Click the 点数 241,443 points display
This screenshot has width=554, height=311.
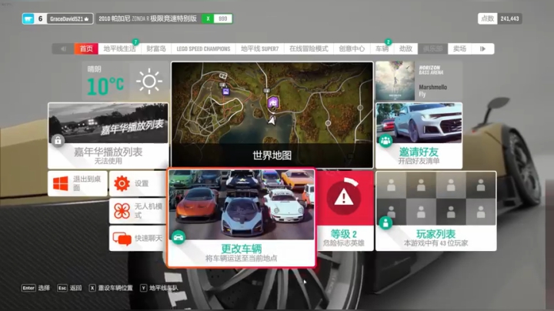tap(500, 18)
